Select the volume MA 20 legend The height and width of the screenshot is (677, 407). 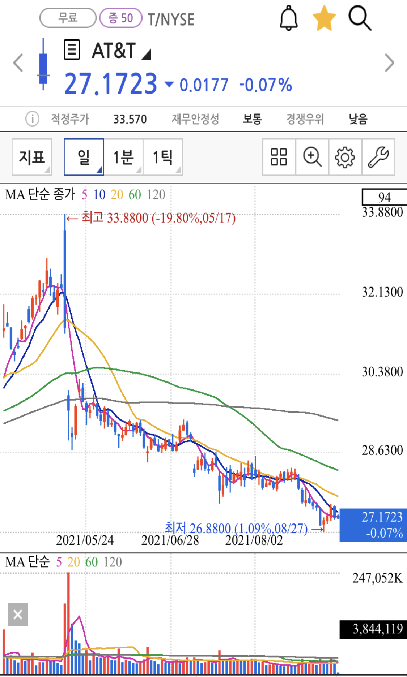pos(73,562)
